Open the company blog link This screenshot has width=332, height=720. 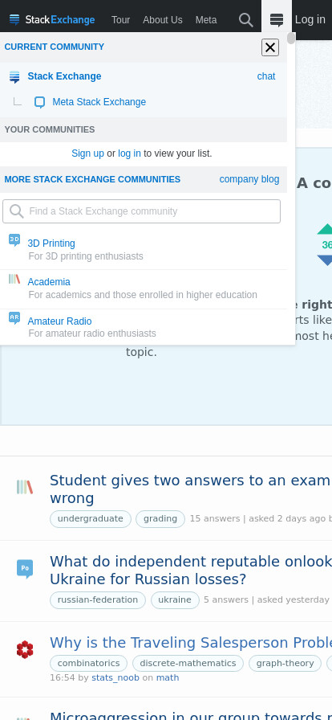249,179
